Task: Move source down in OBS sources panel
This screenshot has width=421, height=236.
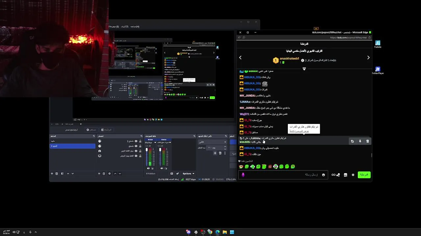Action: (120, 173)
